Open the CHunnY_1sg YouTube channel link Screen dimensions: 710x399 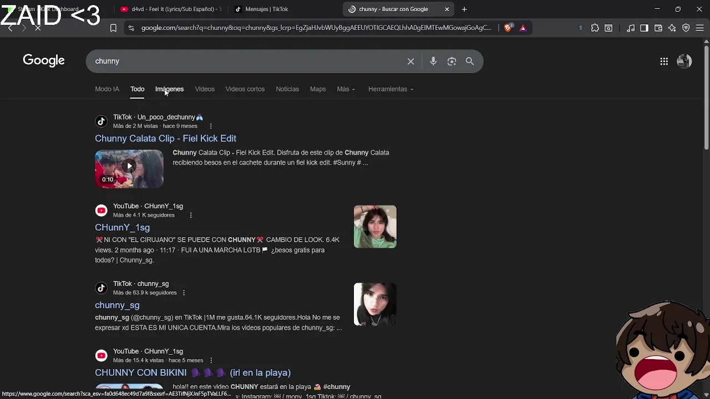coord(122,227)
